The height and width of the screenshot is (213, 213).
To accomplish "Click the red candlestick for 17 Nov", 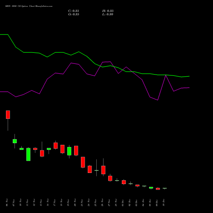I will pos(56,146).
